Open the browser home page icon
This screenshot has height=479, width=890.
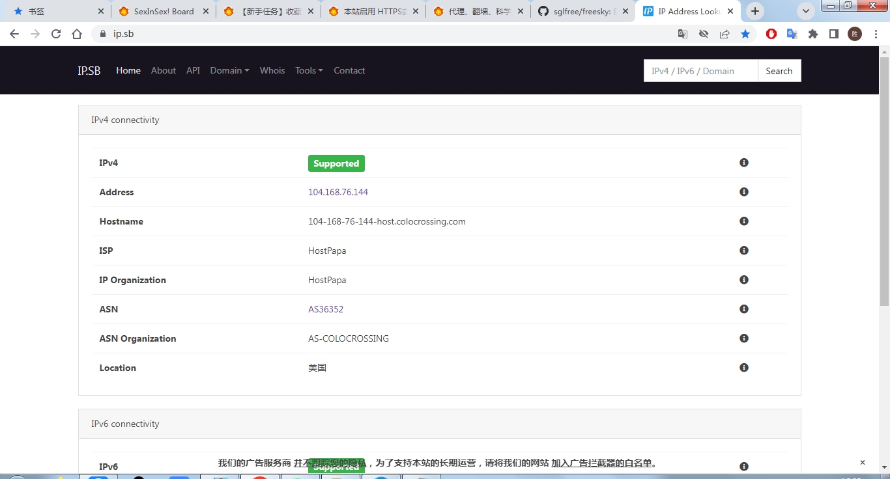77,34
